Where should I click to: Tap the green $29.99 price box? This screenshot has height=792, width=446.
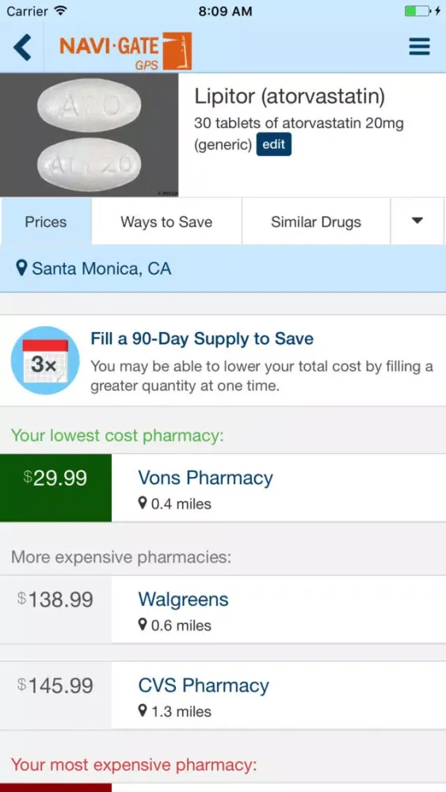click(55, 488)
